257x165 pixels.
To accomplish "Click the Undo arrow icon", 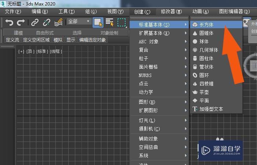I will [x=9, y=23].
